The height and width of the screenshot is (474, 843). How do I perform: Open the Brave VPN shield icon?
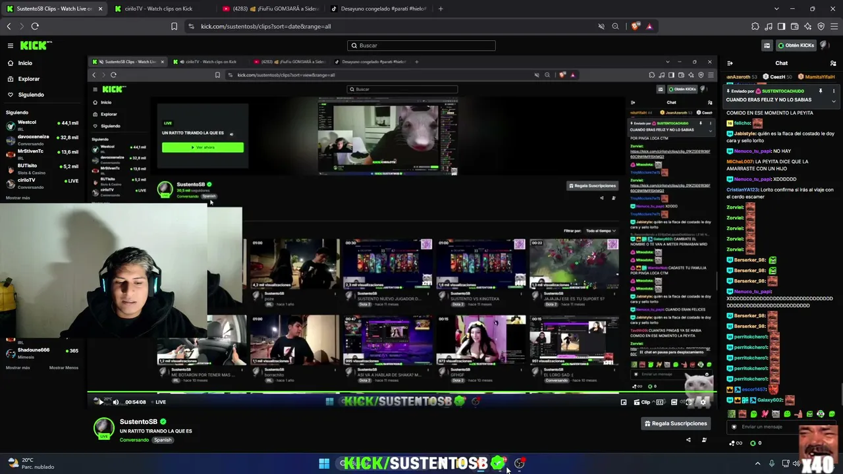click(821, 26)
